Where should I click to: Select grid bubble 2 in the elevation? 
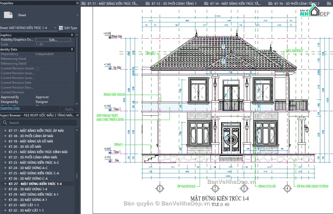(x=215, y=188)
